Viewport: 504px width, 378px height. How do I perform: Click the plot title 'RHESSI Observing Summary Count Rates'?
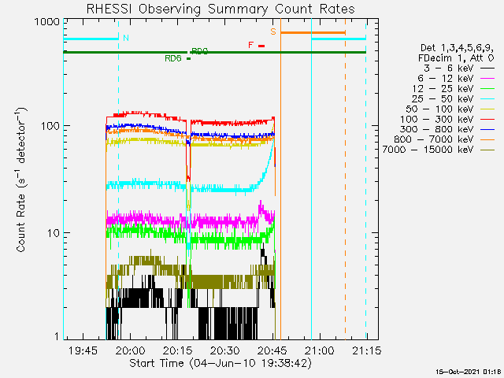[220, 9]
